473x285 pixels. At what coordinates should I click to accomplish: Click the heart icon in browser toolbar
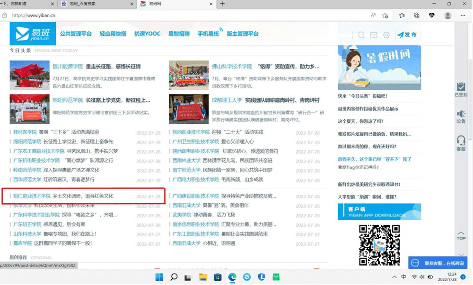tap(432, 16)
